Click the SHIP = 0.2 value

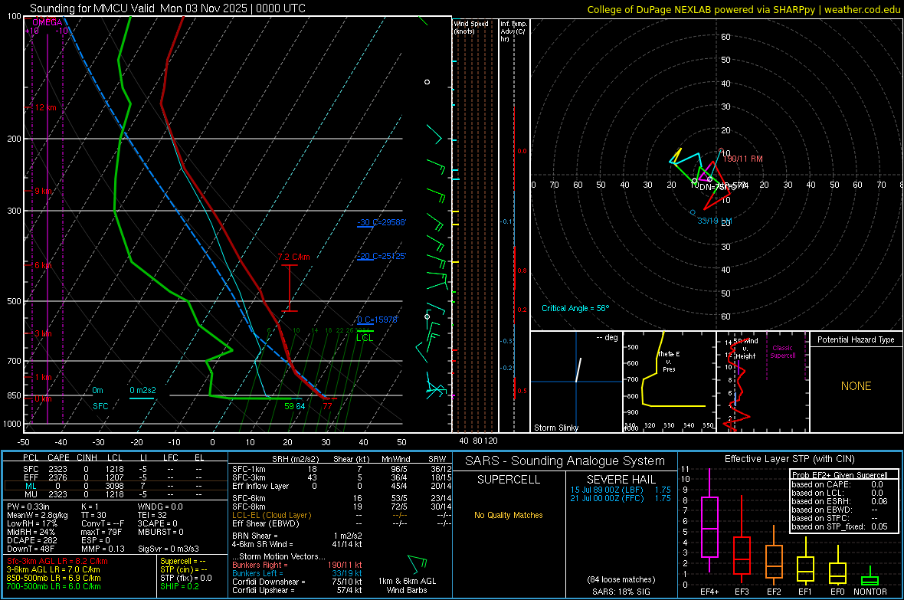[179, 587]
